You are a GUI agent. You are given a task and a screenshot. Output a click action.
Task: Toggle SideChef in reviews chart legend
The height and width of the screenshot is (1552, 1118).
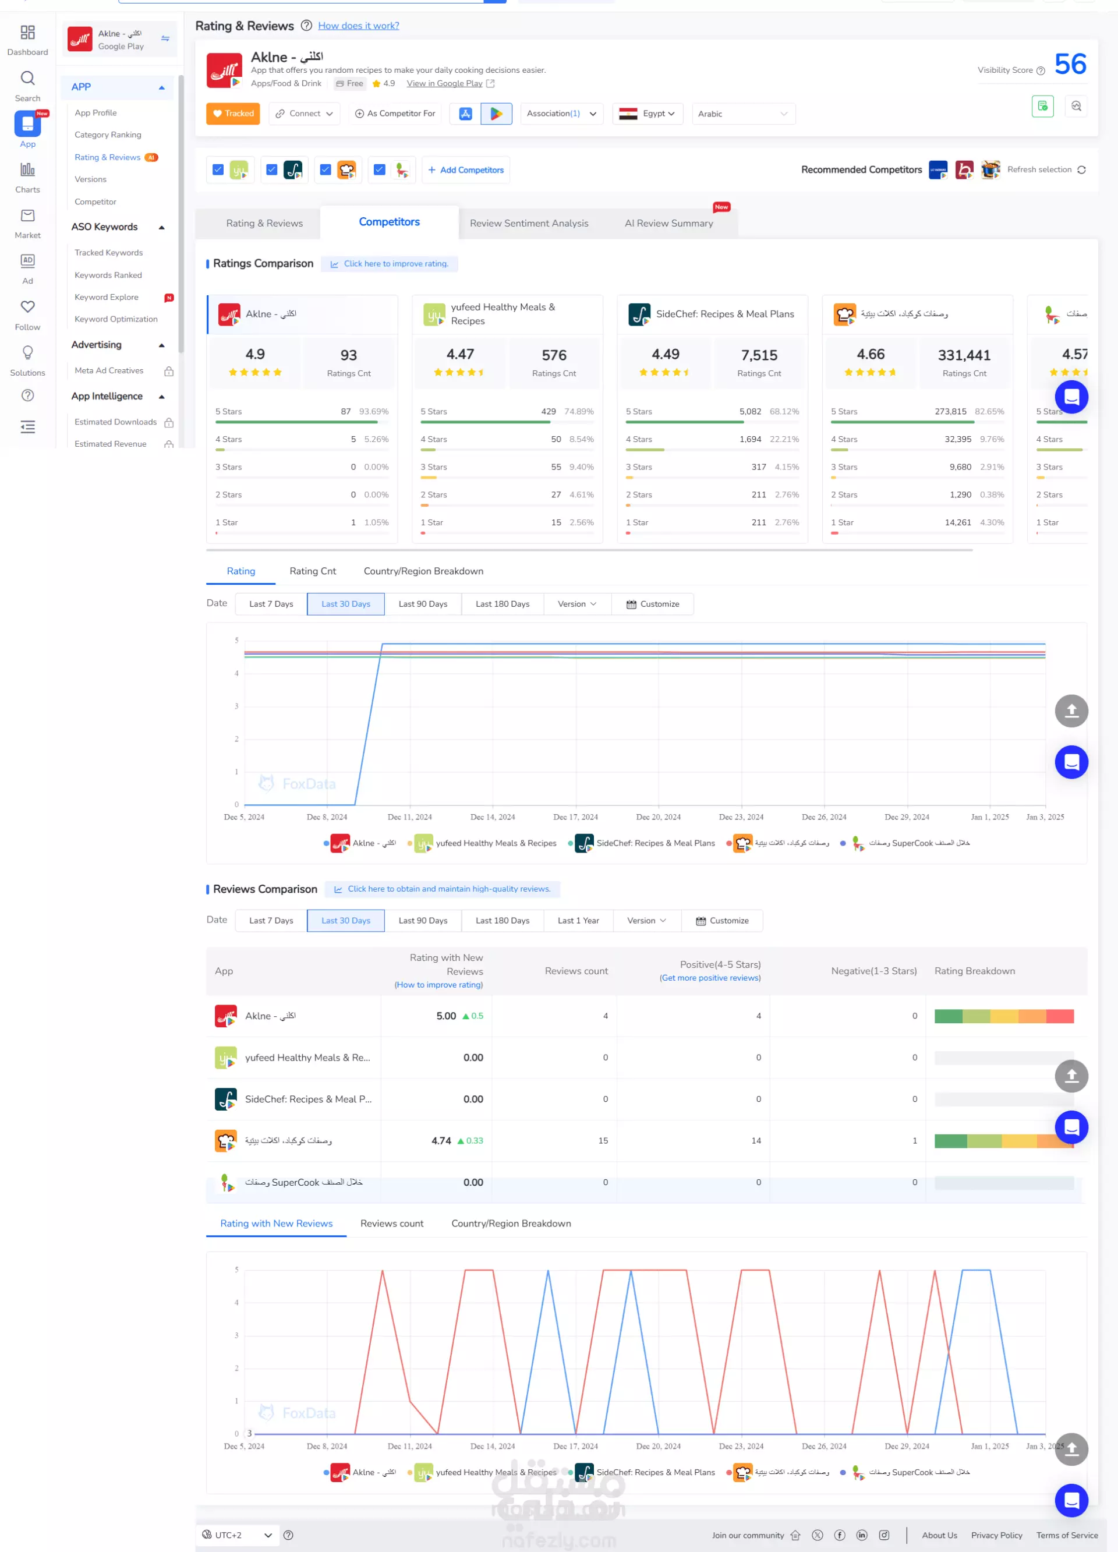[641, 1472]
